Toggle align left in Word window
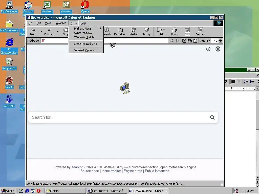Screen dimensions: 259x194 [x=233, y=82]
